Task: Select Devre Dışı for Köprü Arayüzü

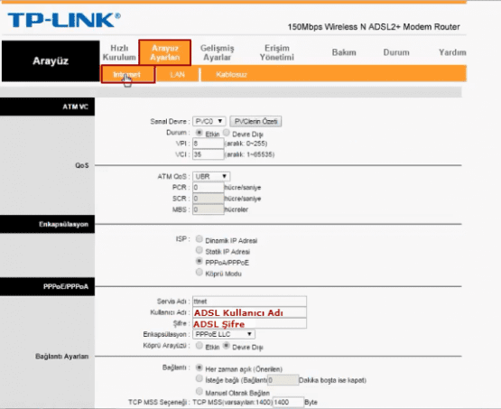Action: click(227, 346)
